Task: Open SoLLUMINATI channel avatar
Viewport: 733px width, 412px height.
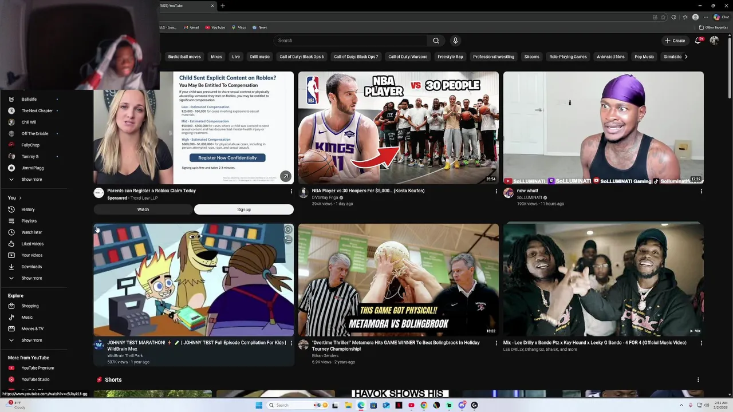Action: click(509, 193)
